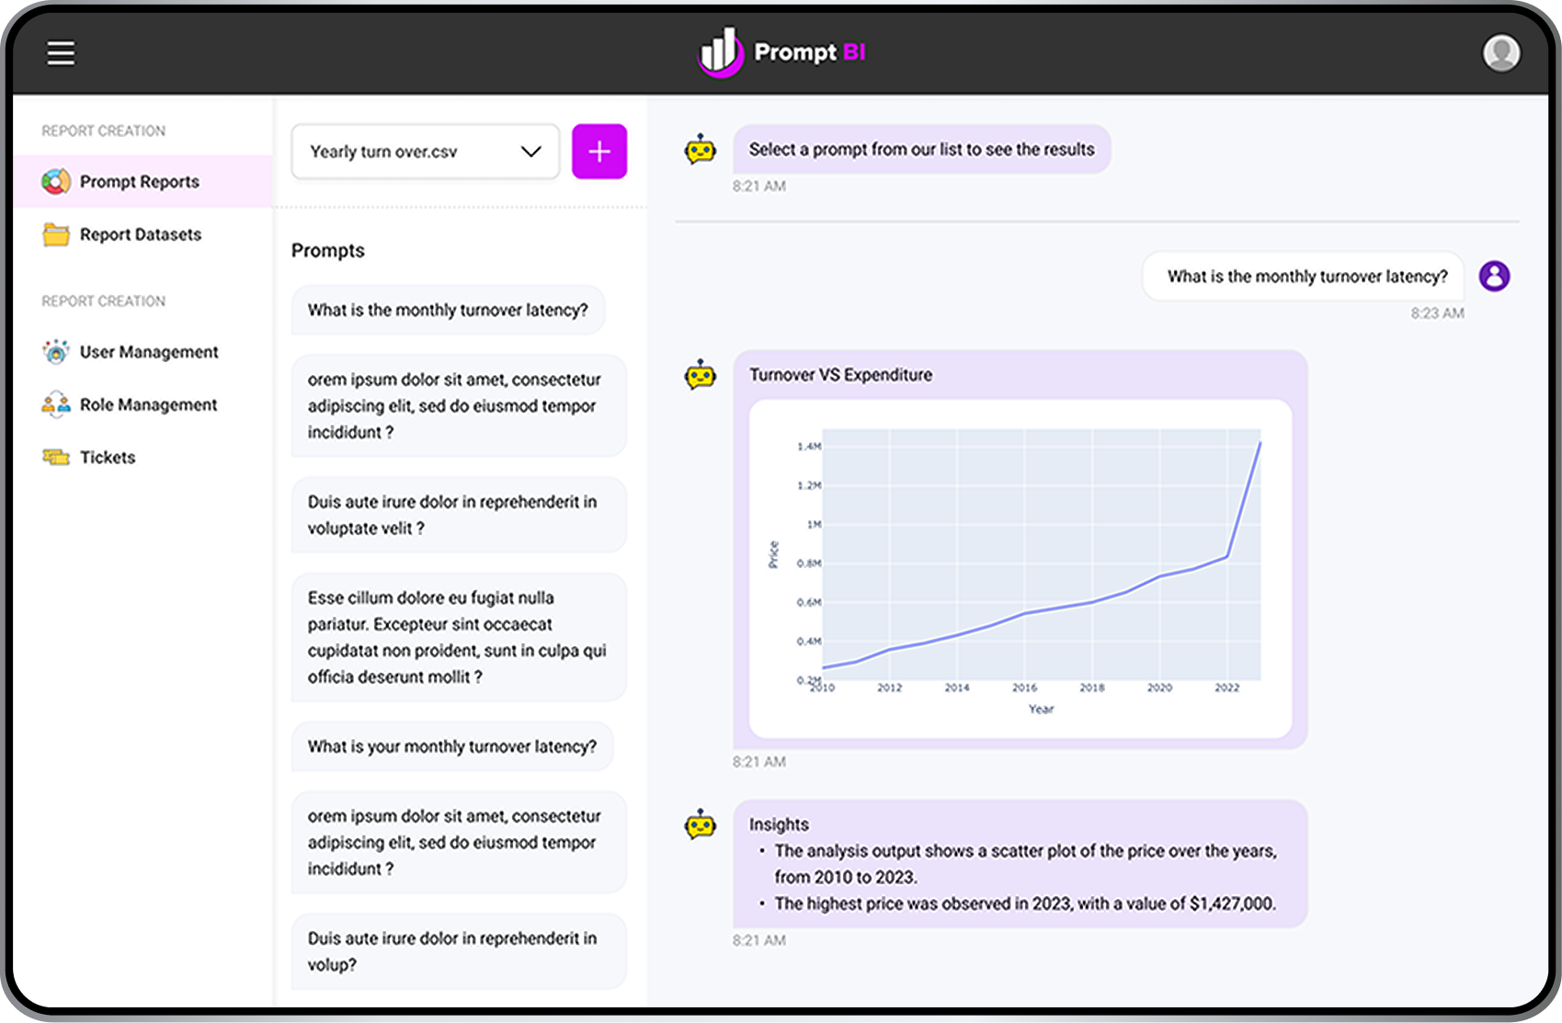1562x1023 pixels.
Task: Click the 'Insights' heading
Action: pos(779,824)
